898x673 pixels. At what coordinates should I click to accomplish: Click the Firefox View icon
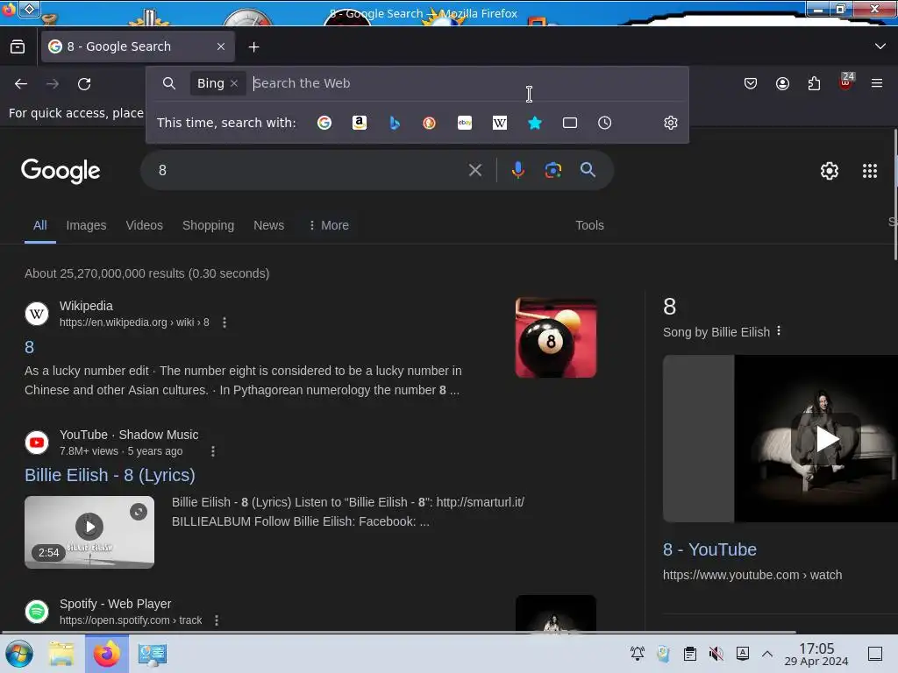[x=18, y=47]
